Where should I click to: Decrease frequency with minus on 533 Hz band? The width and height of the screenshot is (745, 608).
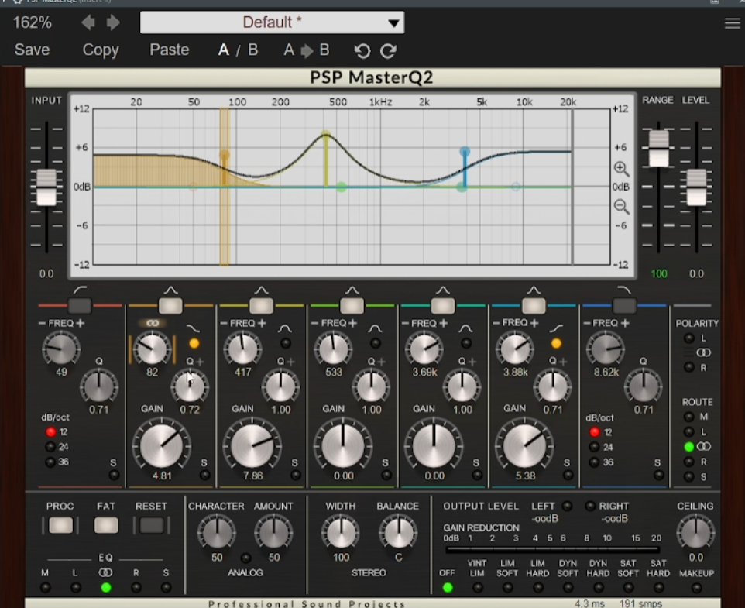[314, 324]
